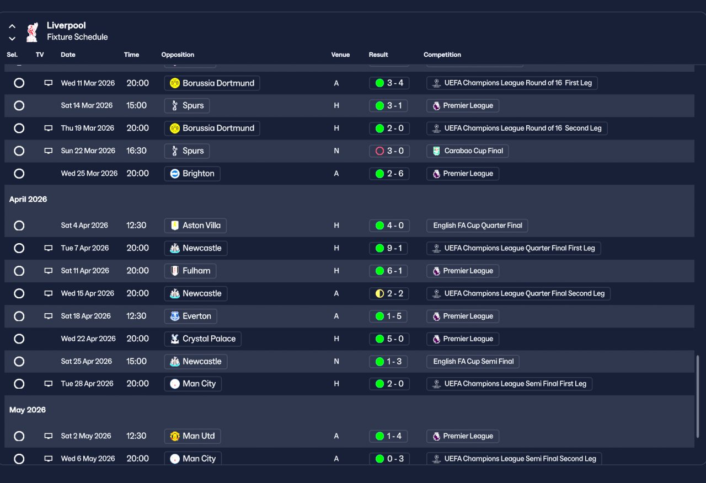Click the Man City badge on the Tue 28 Apr row
The image size is (706, 483).
pos(175,384)
